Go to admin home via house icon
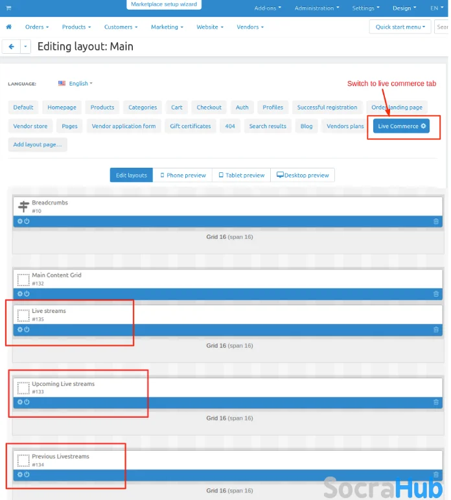 point(9,27)
